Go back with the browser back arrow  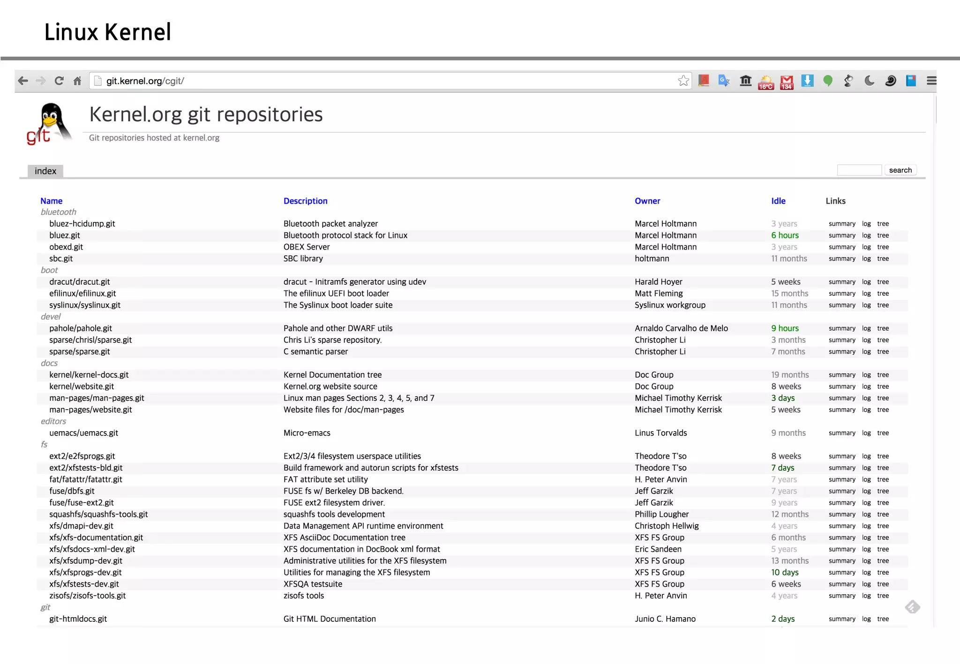point(23,81)
